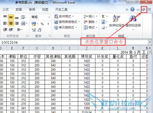Switch to 数据 data tab
Image resolution: width=153 pixels, height=113 pixels.
(x=19, y=9)
